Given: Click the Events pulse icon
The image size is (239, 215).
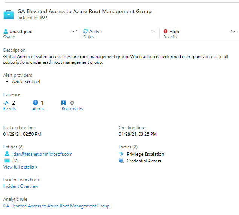Looking at the screenshot, I should coord(6,102).
